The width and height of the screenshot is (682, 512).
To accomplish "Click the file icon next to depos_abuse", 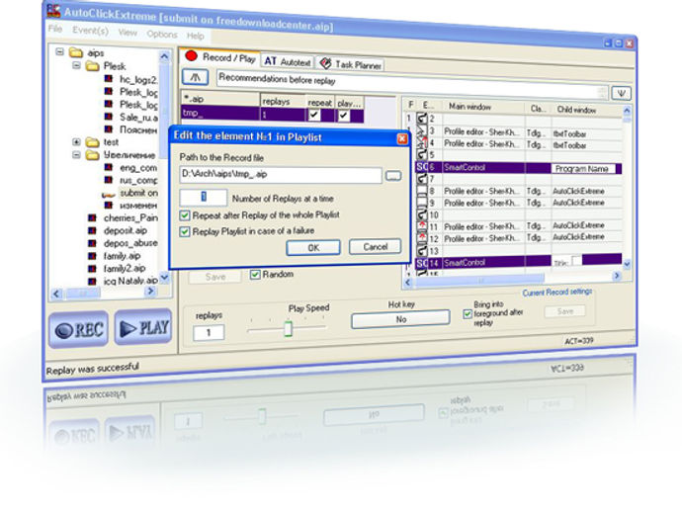I will [92, 243].
